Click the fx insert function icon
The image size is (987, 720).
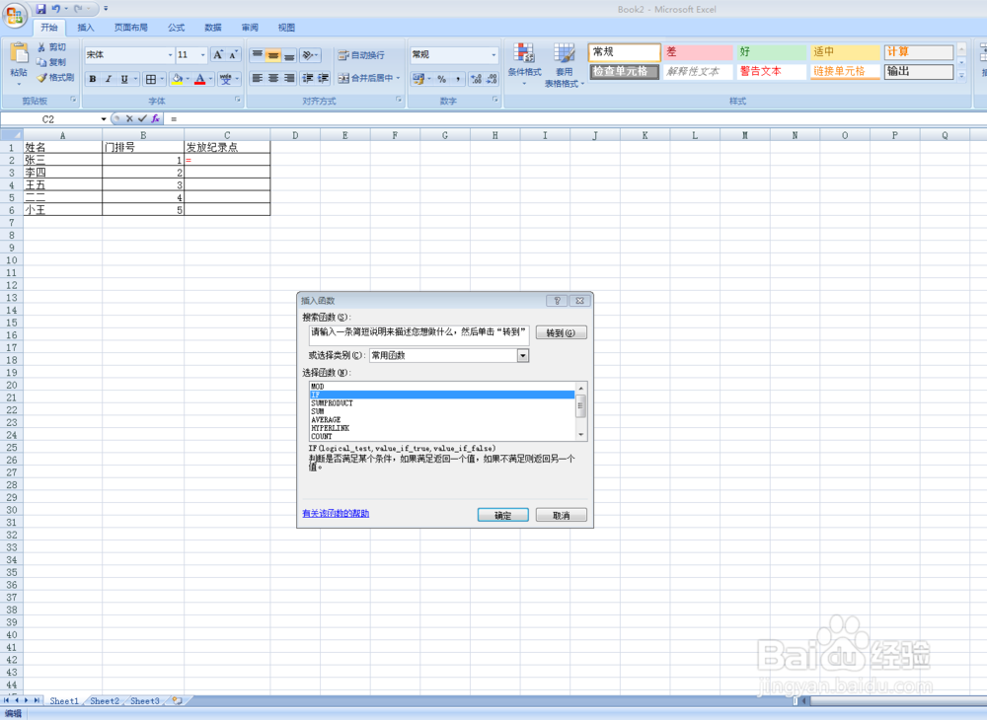(x=155, y=118)
